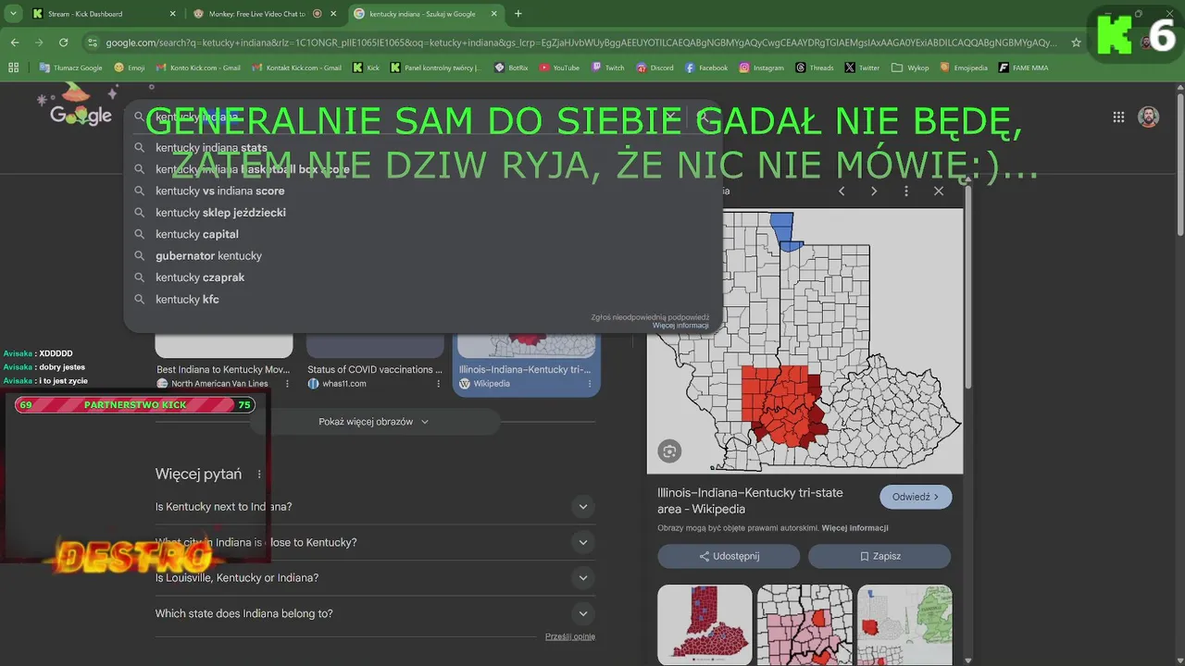
Task: Show previous image in preview panel
Action: click(x=842, y=191)
